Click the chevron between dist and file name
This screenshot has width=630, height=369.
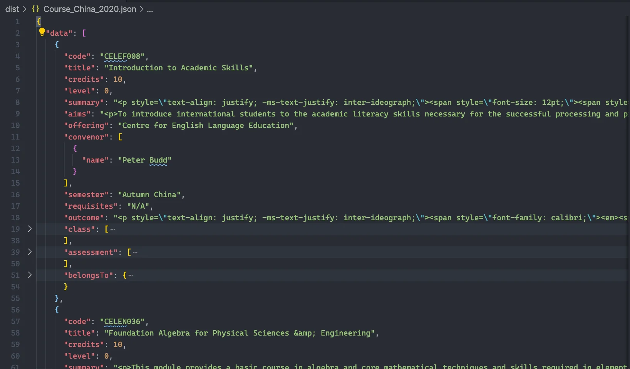pyautogui.click(x=25, y=9)
